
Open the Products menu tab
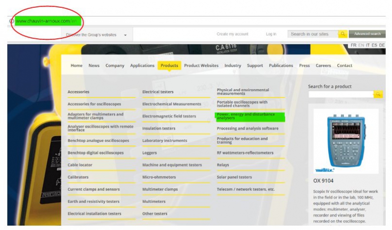point(169,66)
